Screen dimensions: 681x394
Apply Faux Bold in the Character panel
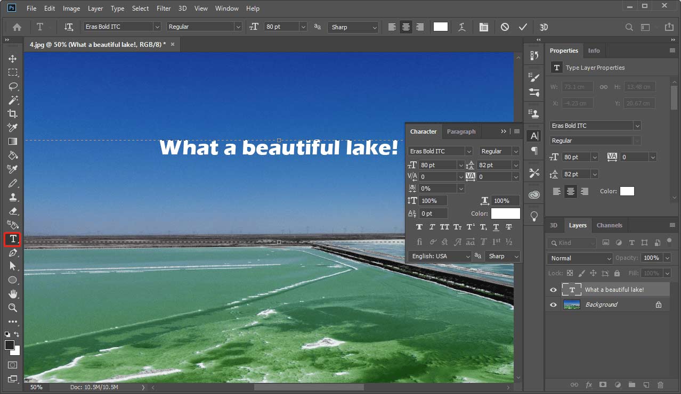[x=419, y=227]
